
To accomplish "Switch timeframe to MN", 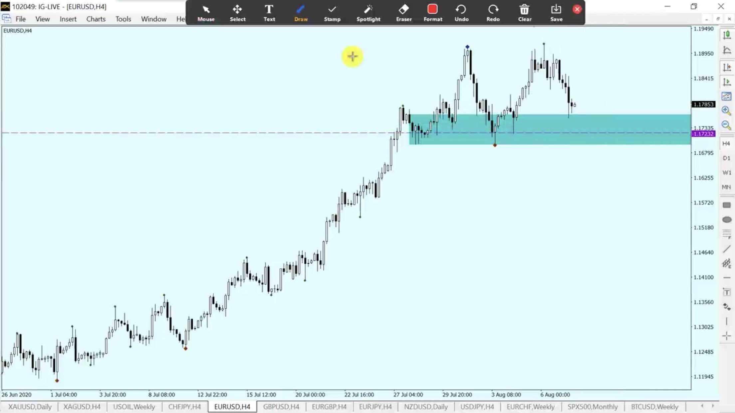I will [726, 187].
